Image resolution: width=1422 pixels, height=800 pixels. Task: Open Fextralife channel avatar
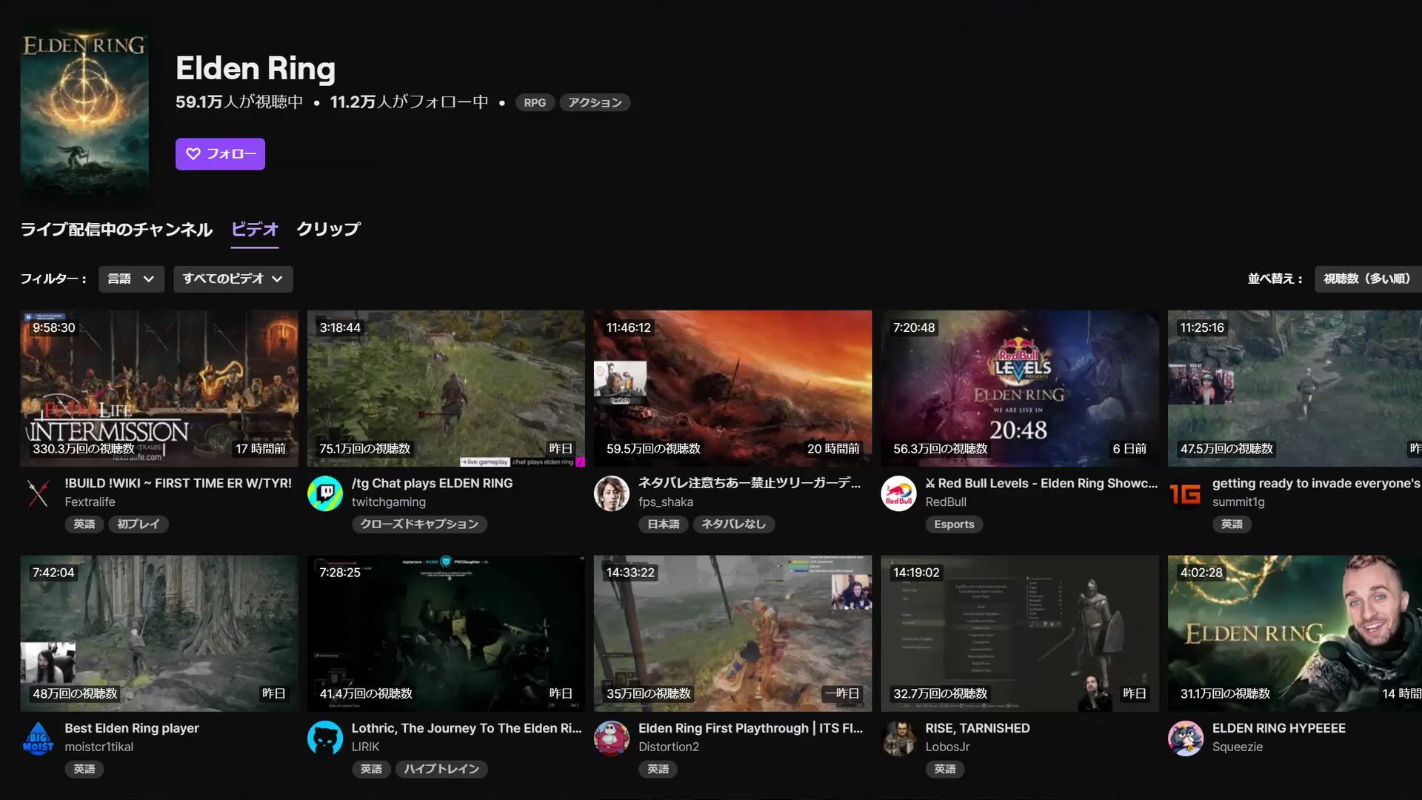tap(38, 493)
